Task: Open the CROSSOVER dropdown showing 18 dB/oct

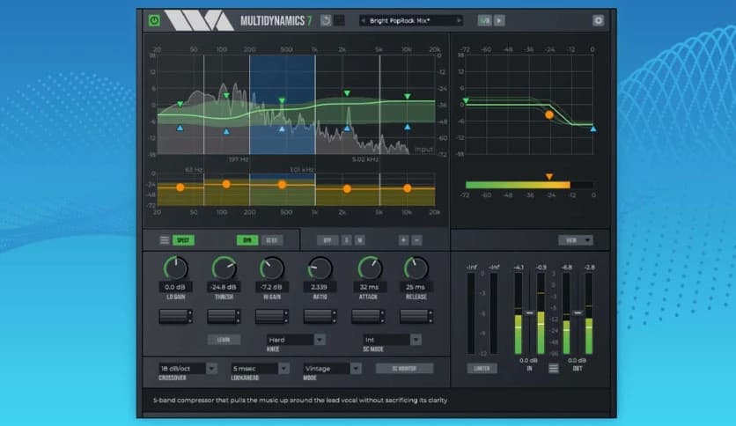Action: click(188, 368)
